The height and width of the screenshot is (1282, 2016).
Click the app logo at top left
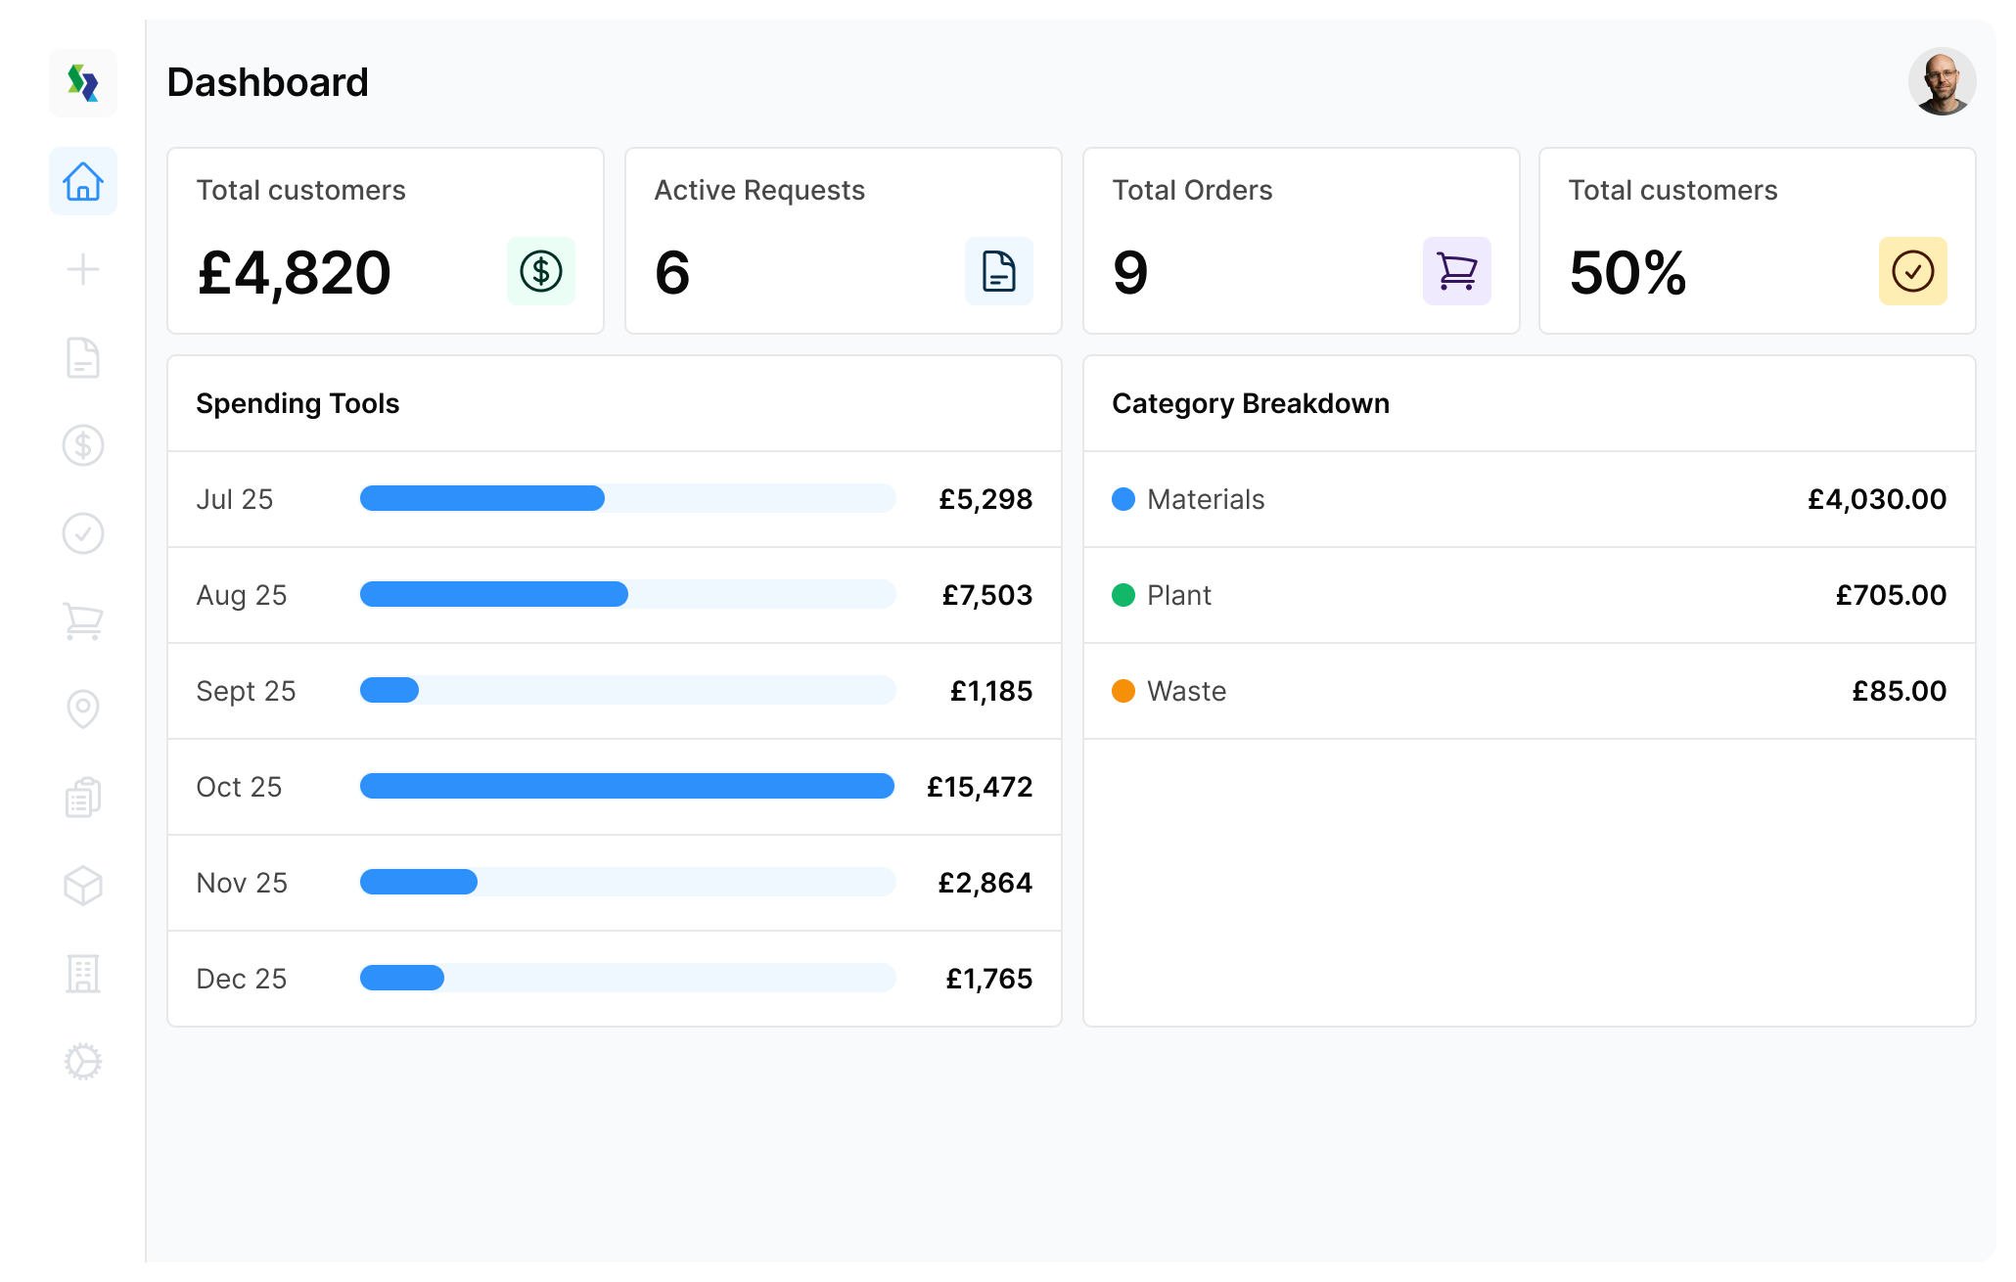click(83, 83)
